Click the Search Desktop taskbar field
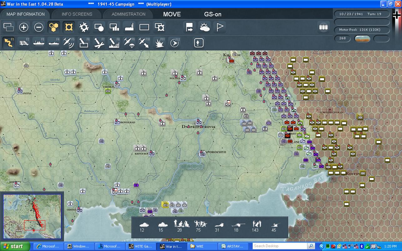The width and height of the screenshot is (402, 251). [280, 246]
